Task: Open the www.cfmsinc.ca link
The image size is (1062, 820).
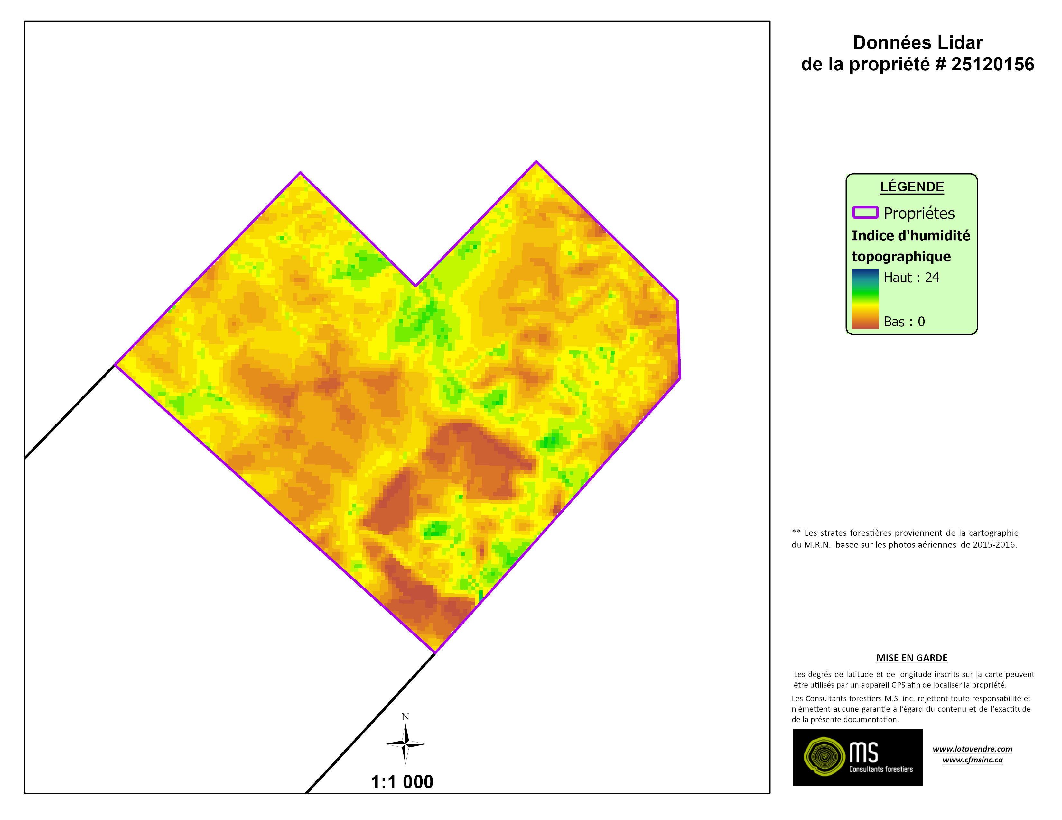Action: 973,760
